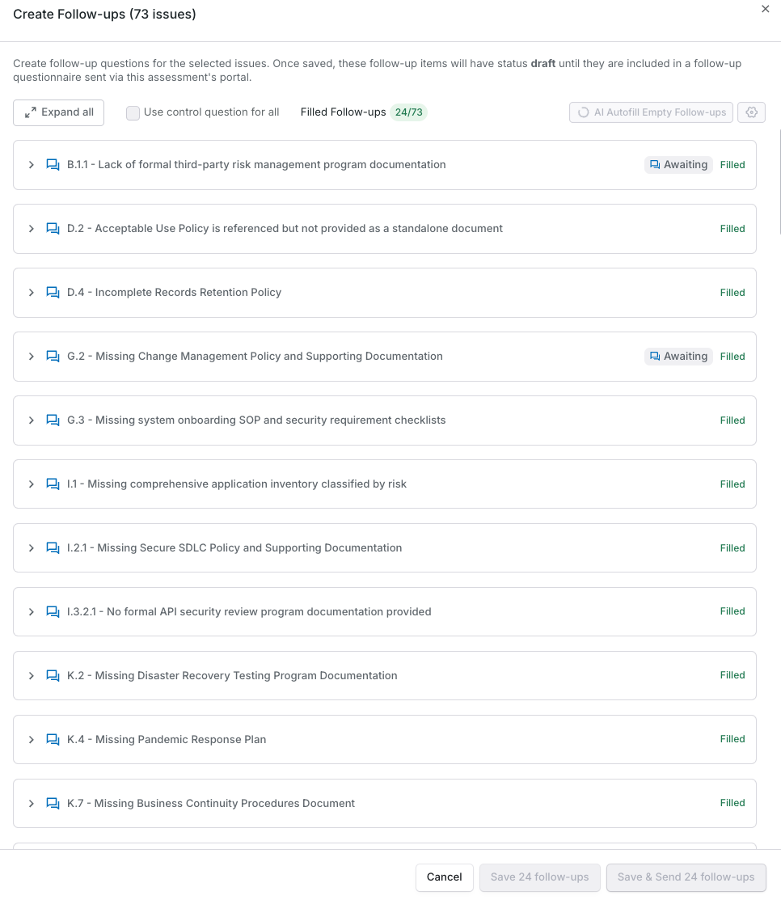Click the G.3 Missing system onboarding SOP title
The image size is (781, 900).
click(256, 420)
